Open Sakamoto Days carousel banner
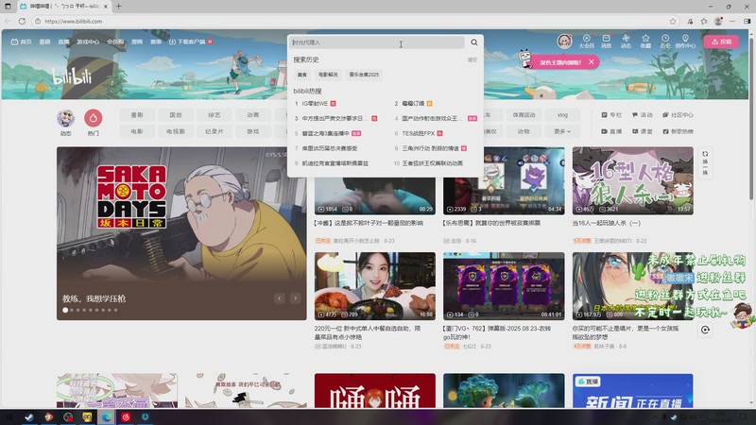 [x=181, y=233]
